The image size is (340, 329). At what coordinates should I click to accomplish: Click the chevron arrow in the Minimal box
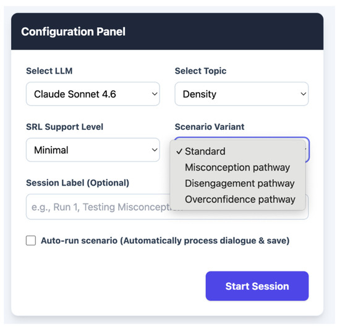point(155,150)
